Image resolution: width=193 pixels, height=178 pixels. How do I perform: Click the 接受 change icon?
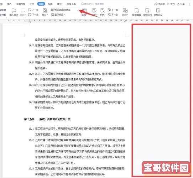(94, 10)
